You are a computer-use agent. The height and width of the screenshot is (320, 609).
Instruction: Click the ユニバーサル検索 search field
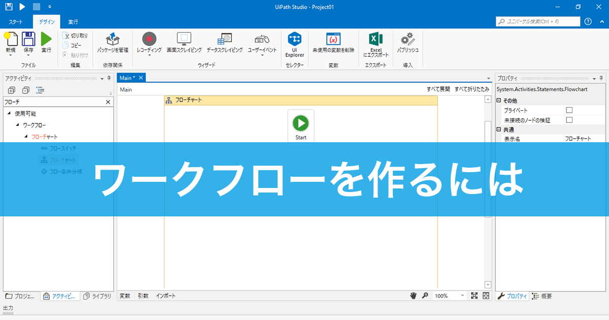click(x=538, y=21)
